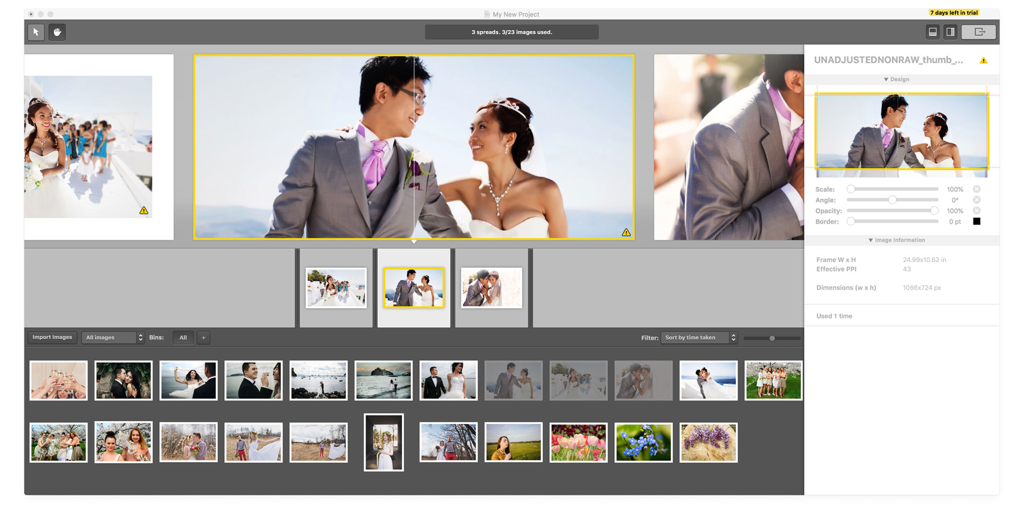
Task: Switch to side-by-side view layout
Action: point(951,31)
